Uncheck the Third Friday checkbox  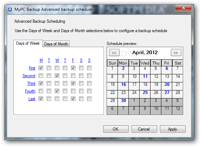(73, 83)
